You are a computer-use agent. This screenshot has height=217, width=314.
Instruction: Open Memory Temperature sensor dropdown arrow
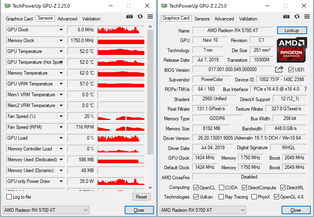(61, 73)
